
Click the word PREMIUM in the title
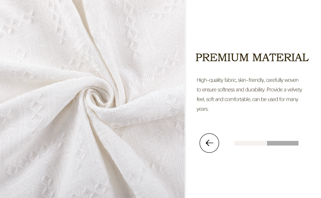pyautogui.click(x=222, y=57)
